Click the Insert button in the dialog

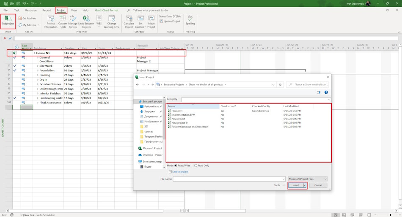(296, 185)
